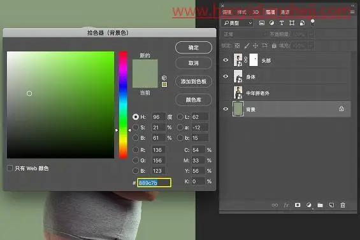This screenshot has width=360, height=240.
Task: Toggle the type layer filter icon
Action: tap(282, 23)
